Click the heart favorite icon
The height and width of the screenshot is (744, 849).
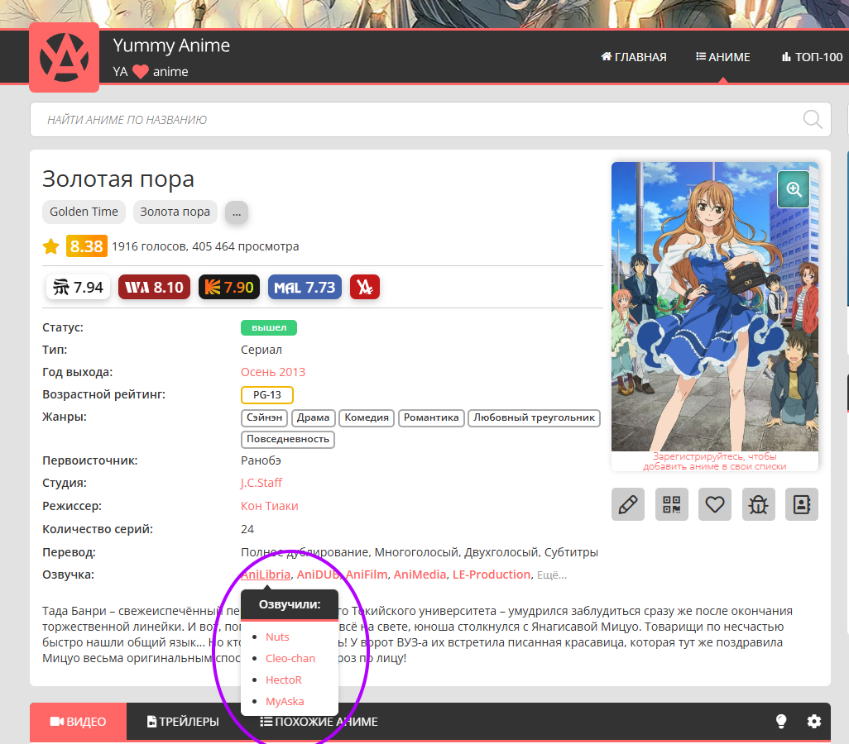tap(715, 504)
